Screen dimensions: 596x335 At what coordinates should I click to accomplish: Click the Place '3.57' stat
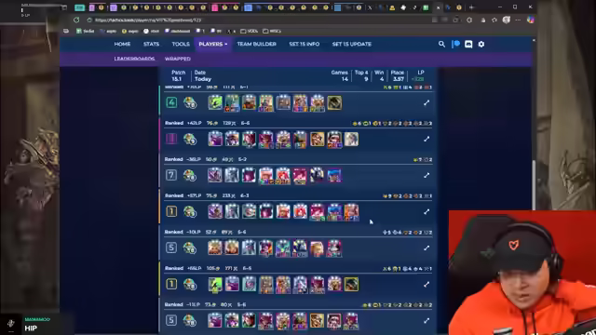[x=398, y=79]
